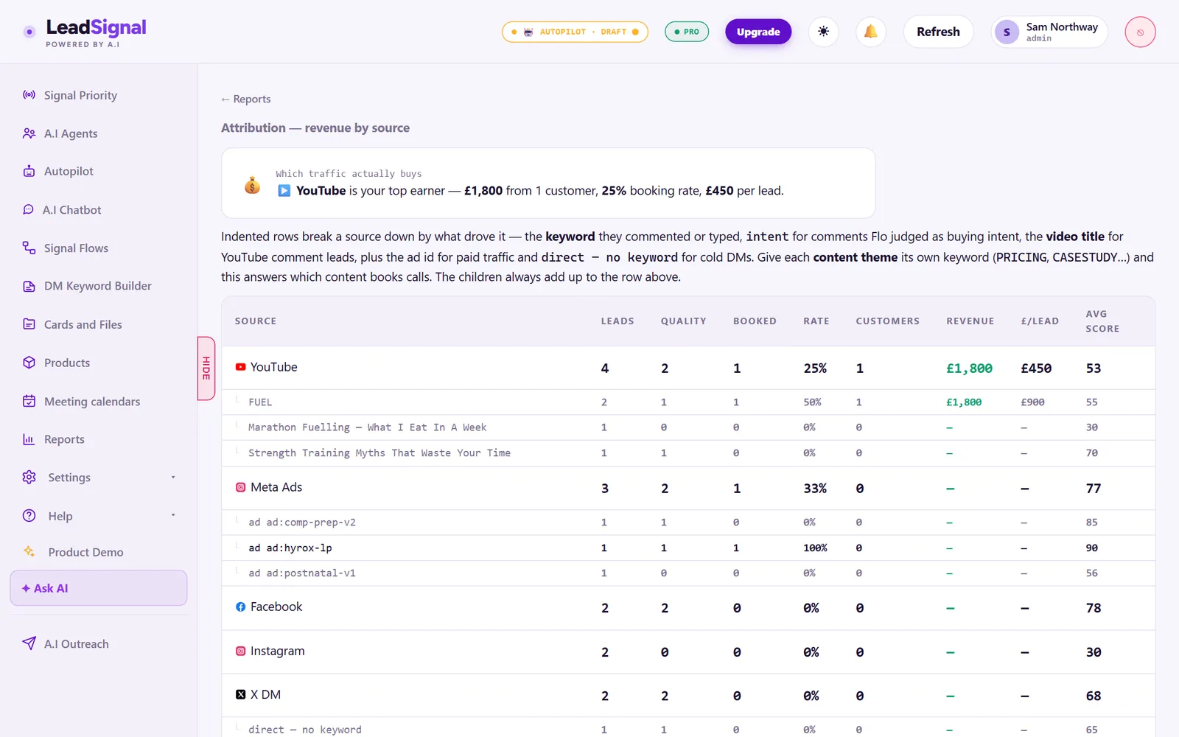This screenshot has height=737, width=1179.
Task: Expand the Settings submenu arrow
Action: 173,477
